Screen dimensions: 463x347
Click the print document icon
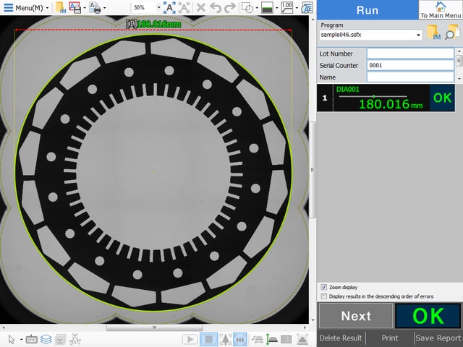pos(95,8)
